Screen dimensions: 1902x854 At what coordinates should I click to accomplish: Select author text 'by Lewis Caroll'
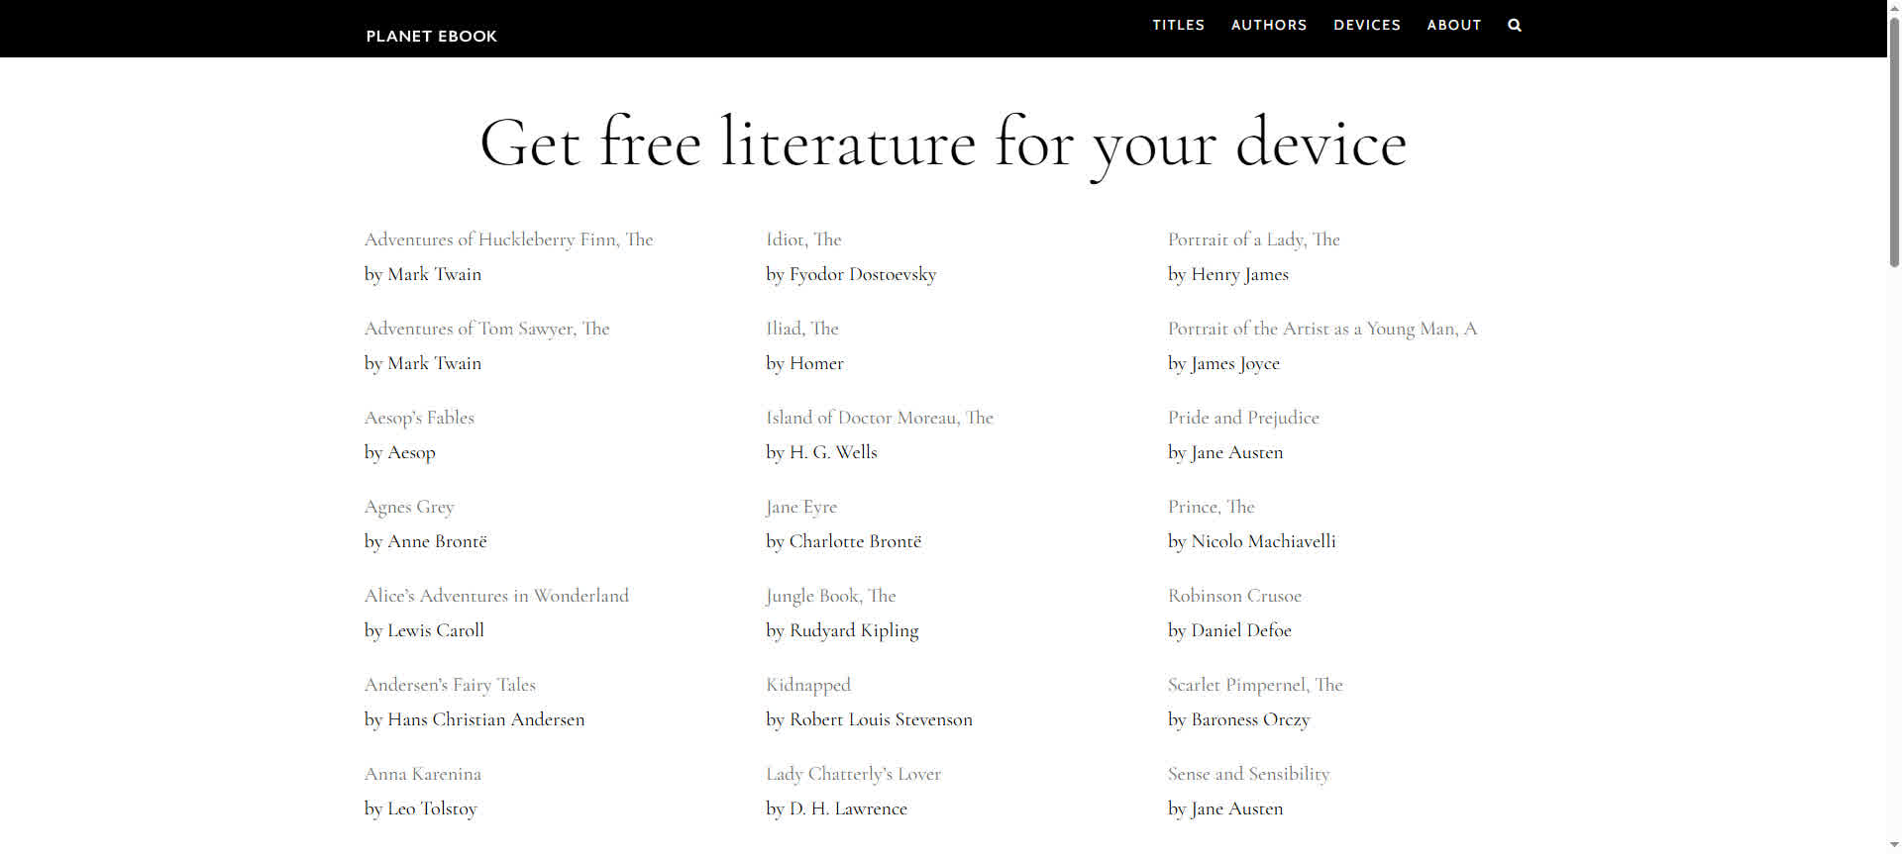coord(425,630)
